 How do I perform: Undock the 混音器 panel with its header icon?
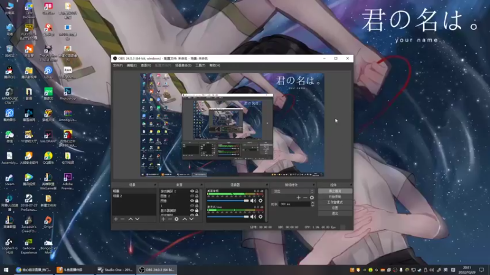[x=266, y=185]
